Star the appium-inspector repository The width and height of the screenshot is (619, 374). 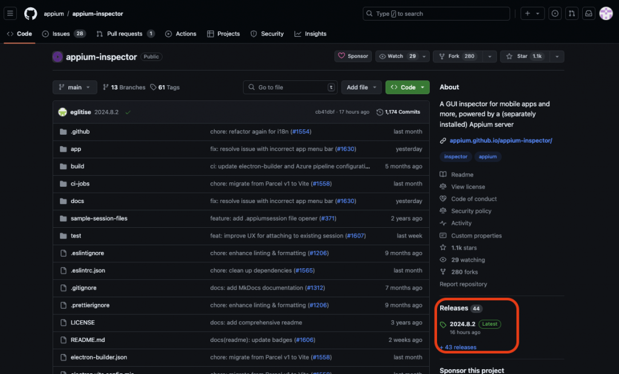(525, 56)
